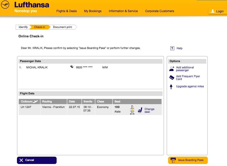227x166 pixels.
Task: Click the Date column header
Action: click(74, 102)
